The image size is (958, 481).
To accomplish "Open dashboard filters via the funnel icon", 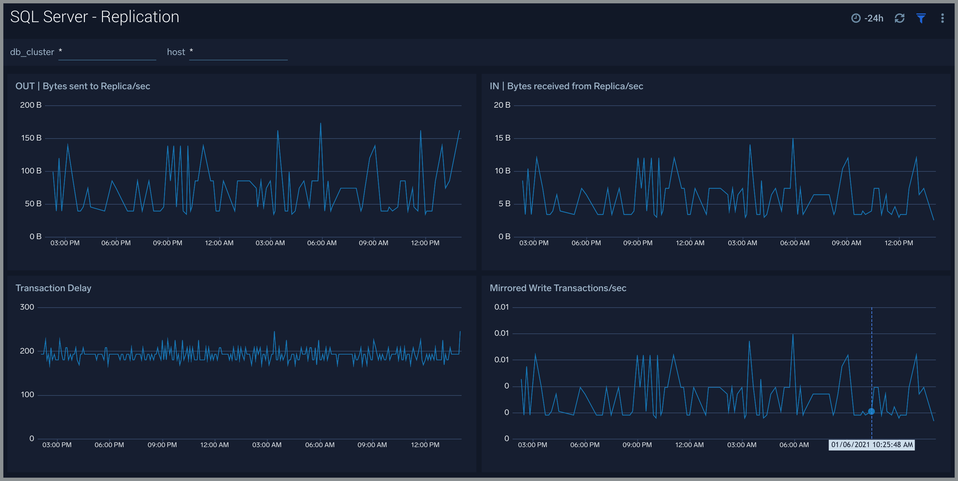I will (921, 18).
